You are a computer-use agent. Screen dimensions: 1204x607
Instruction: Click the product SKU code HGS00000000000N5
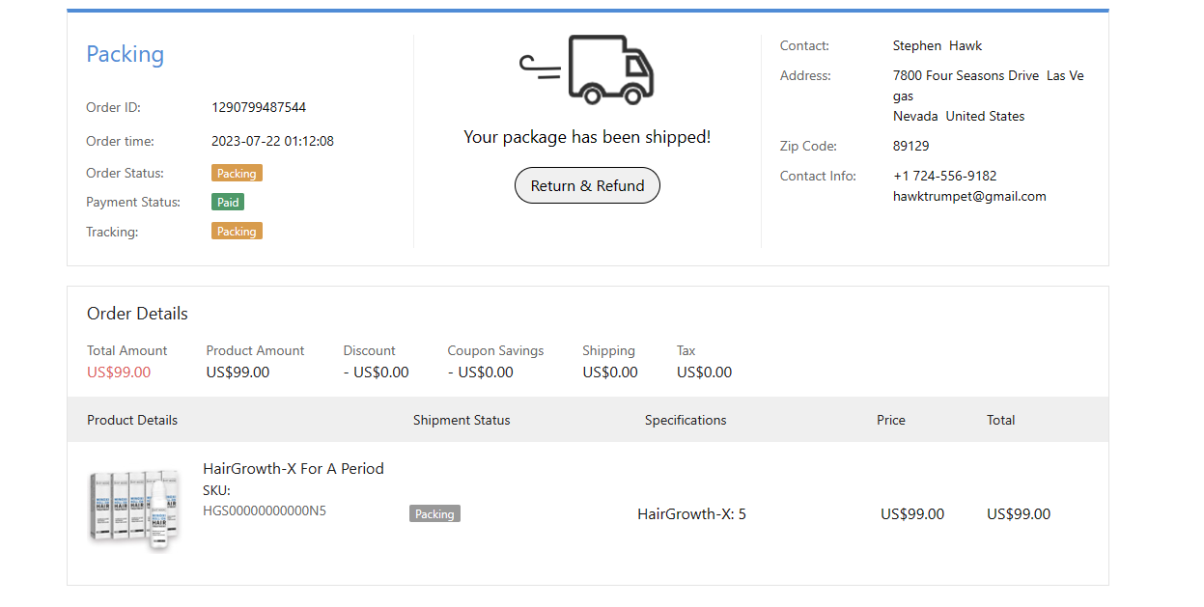[x=265, y=511]
